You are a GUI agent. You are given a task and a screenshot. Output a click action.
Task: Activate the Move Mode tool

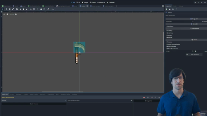(x=6, y=9)
